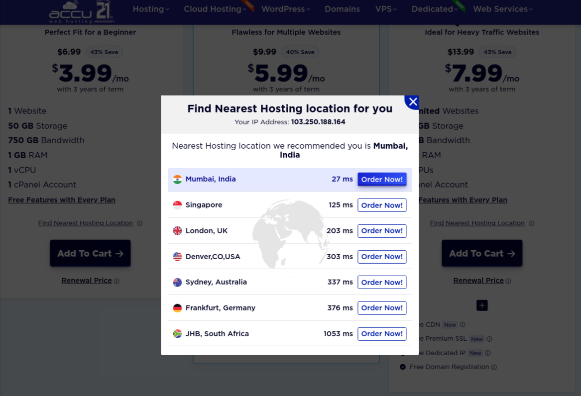Viewport: 581px width, 396px height.
Task: Close the hosting location popup
Action: [412, 102]
